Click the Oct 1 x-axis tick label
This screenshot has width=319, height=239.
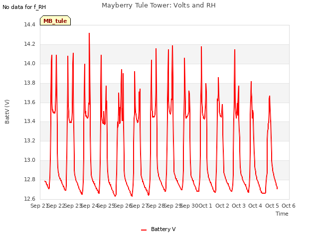pos(205,206)
